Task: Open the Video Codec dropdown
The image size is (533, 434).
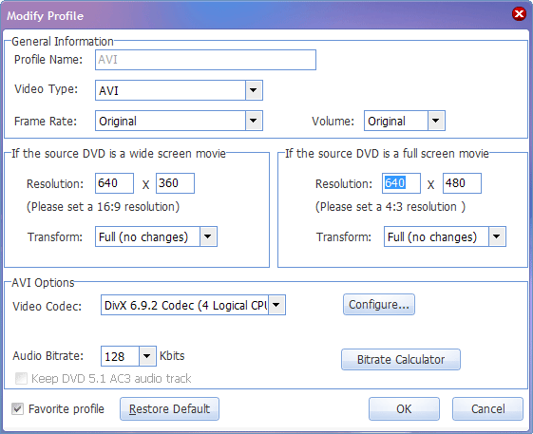Action: point(276,305)
